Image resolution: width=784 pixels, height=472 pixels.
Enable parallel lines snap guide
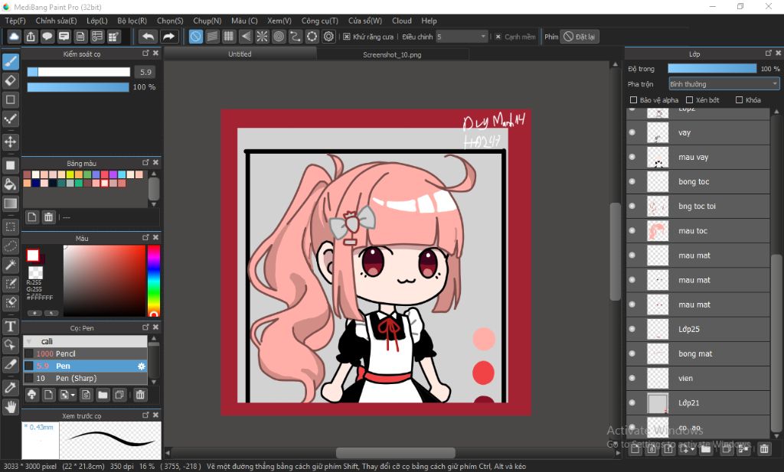(213, 37)
